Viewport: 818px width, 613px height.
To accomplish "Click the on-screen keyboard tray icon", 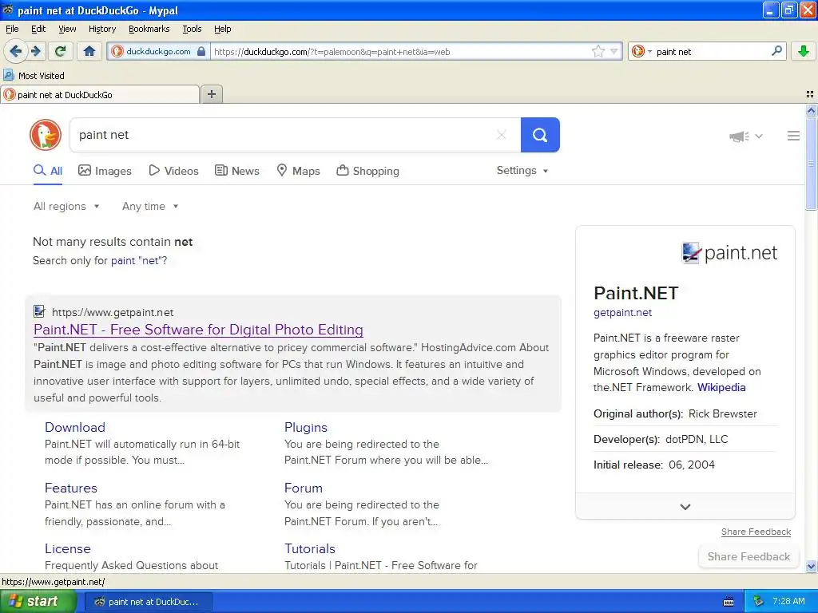I will click(729, 602).
